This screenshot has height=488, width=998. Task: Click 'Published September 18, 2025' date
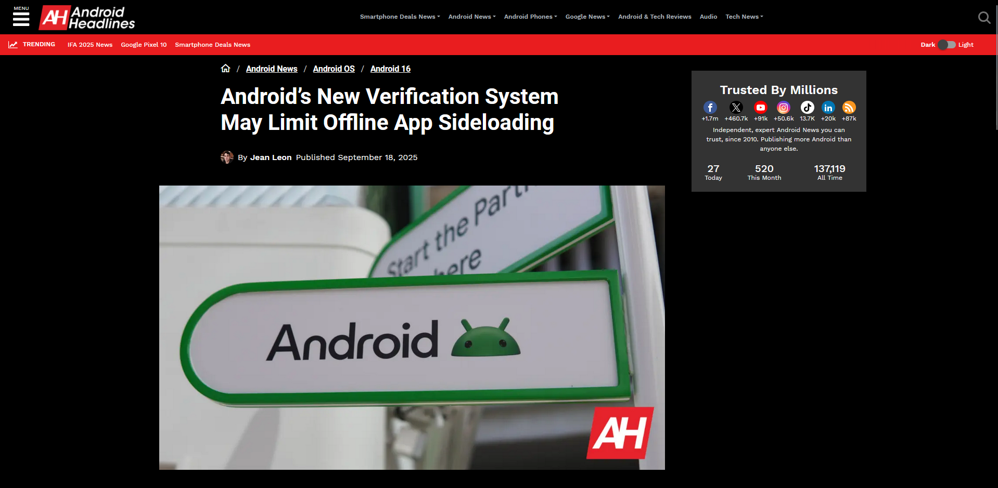tap(356, 157)
